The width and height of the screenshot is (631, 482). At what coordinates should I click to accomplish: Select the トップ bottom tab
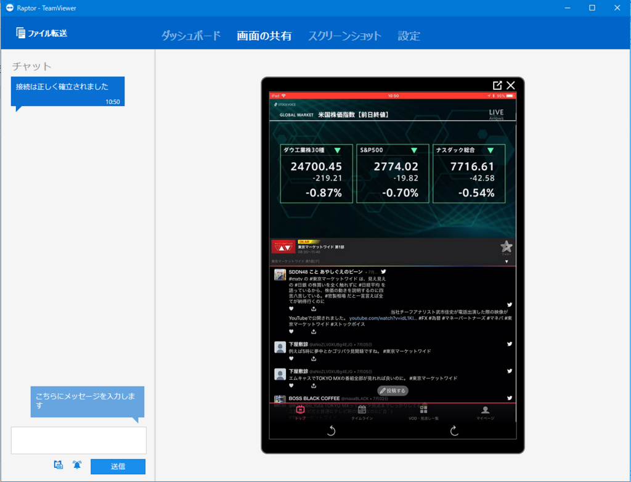point(300,413)
